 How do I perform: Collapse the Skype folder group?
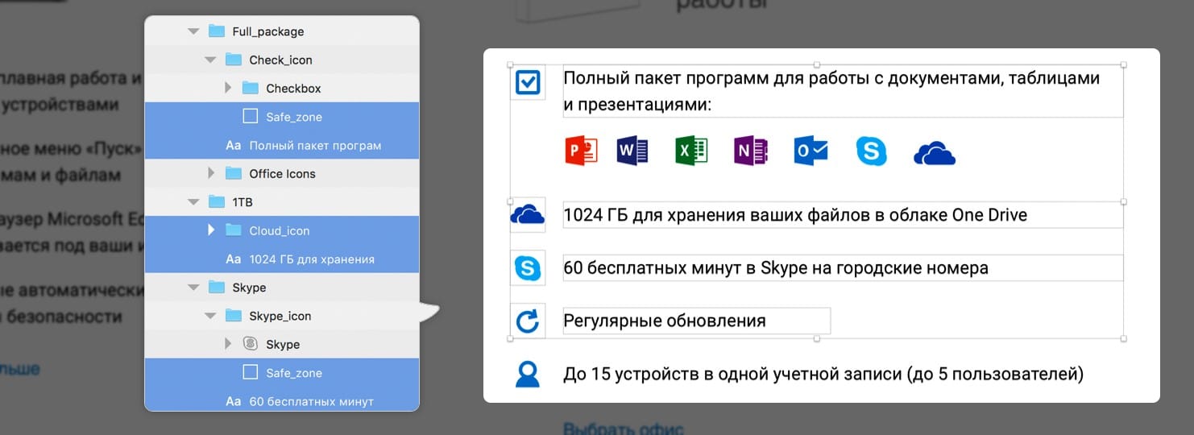click(x=193, y=288)
